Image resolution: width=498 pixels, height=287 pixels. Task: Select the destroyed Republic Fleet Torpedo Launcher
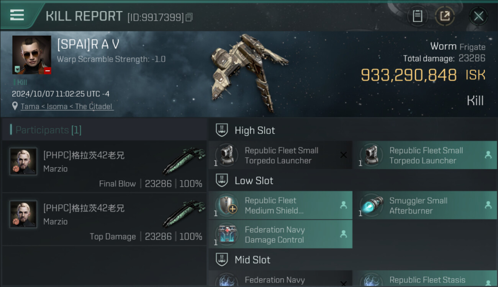pyautogui.click(x=280, y=155)
